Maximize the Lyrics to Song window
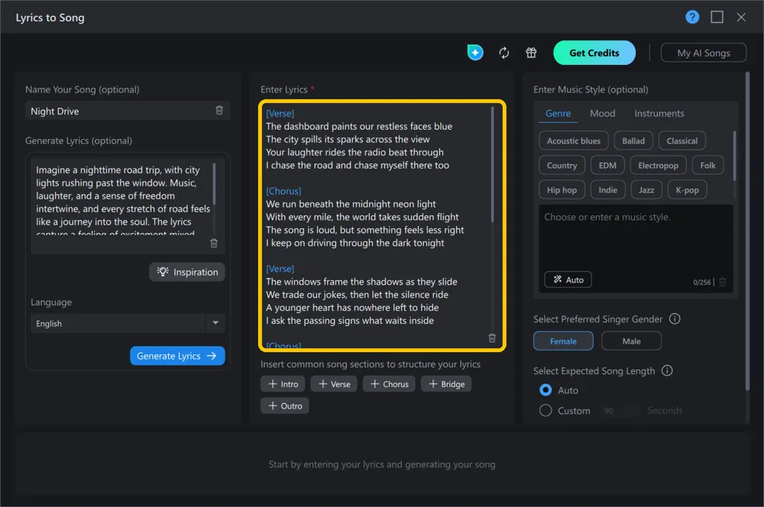The image size is (764, 507). 717,17
